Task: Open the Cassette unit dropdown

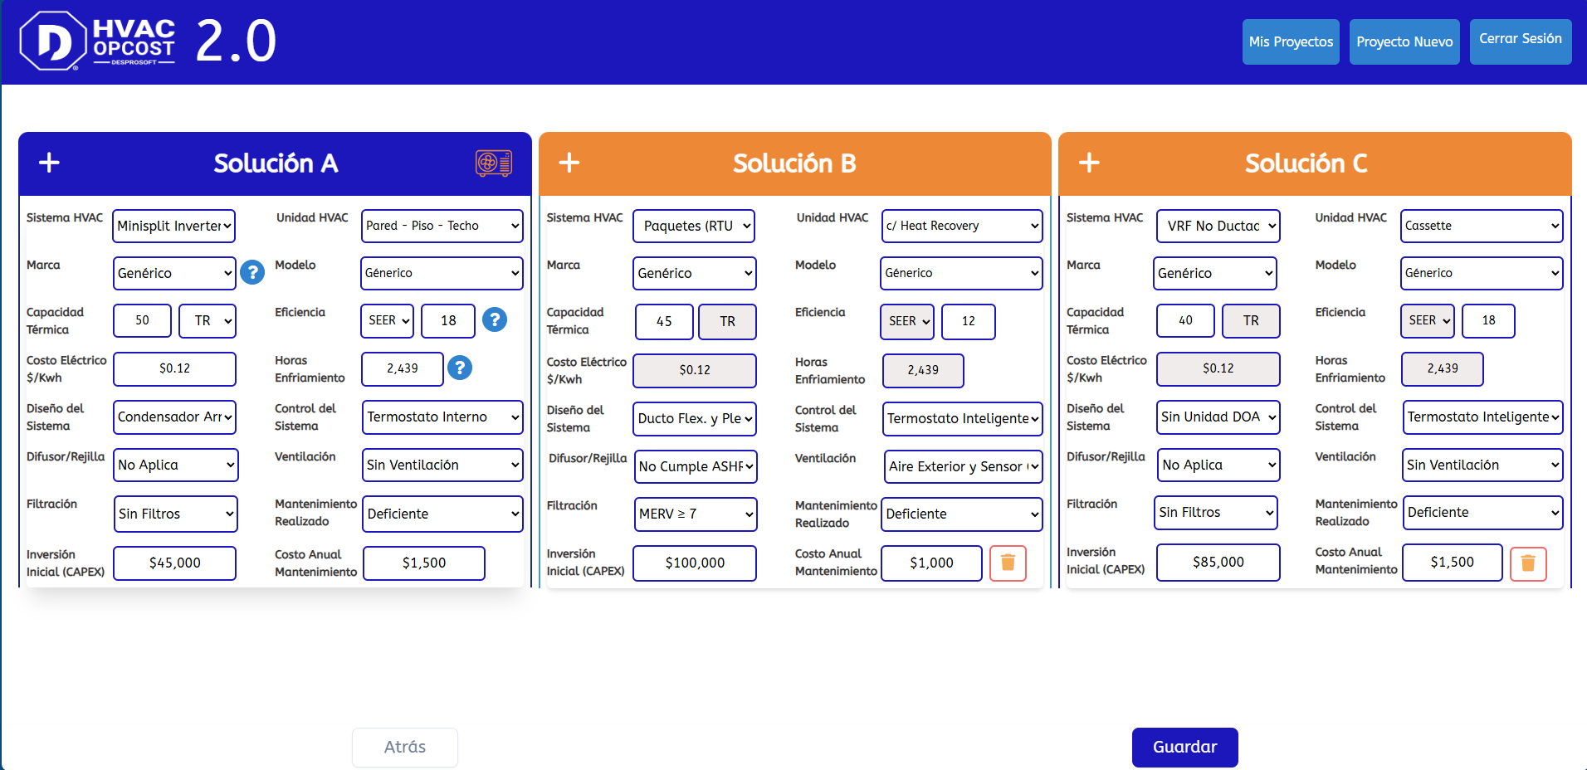Action: point(1482,226)
